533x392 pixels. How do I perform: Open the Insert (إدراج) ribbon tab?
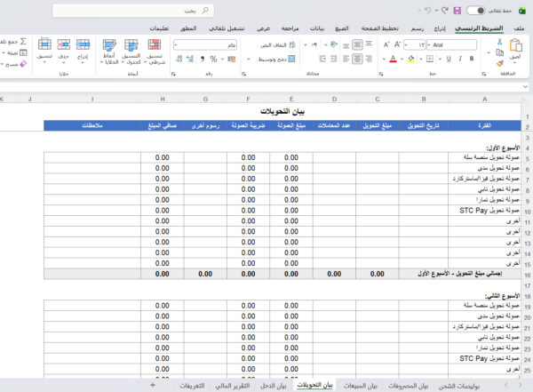[x=440, y=28]
